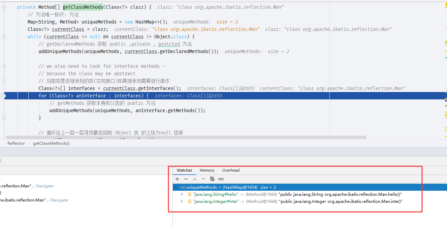Click fold end marker at closing brace
Viewport: 447px width, 226px height.
pyautogui.click(x=4, y=118)
